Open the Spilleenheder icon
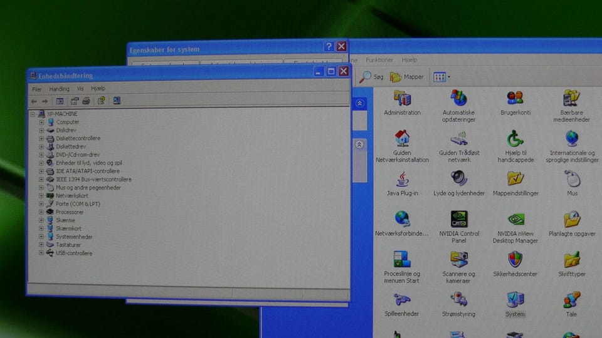Image resolution: width=602 pixels, height=338 pixels. [x=401, y=300]
